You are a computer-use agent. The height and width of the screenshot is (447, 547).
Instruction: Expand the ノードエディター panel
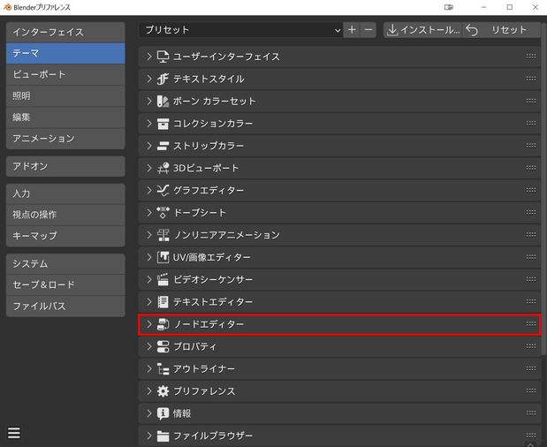[149, 324]
